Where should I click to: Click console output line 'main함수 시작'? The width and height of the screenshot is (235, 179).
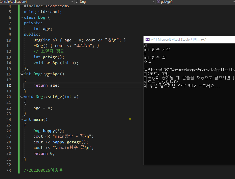156,49
